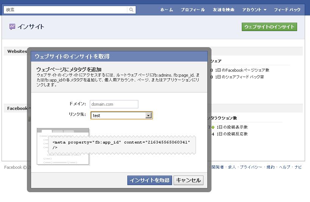Click the green ウェブサイトのインサイト button
310x202 pixels.
click(269, 27)
